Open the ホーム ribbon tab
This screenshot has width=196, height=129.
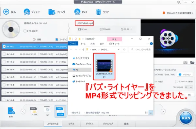tap(83, 44)
